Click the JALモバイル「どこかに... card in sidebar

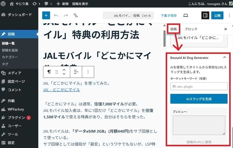coord(199,38)
